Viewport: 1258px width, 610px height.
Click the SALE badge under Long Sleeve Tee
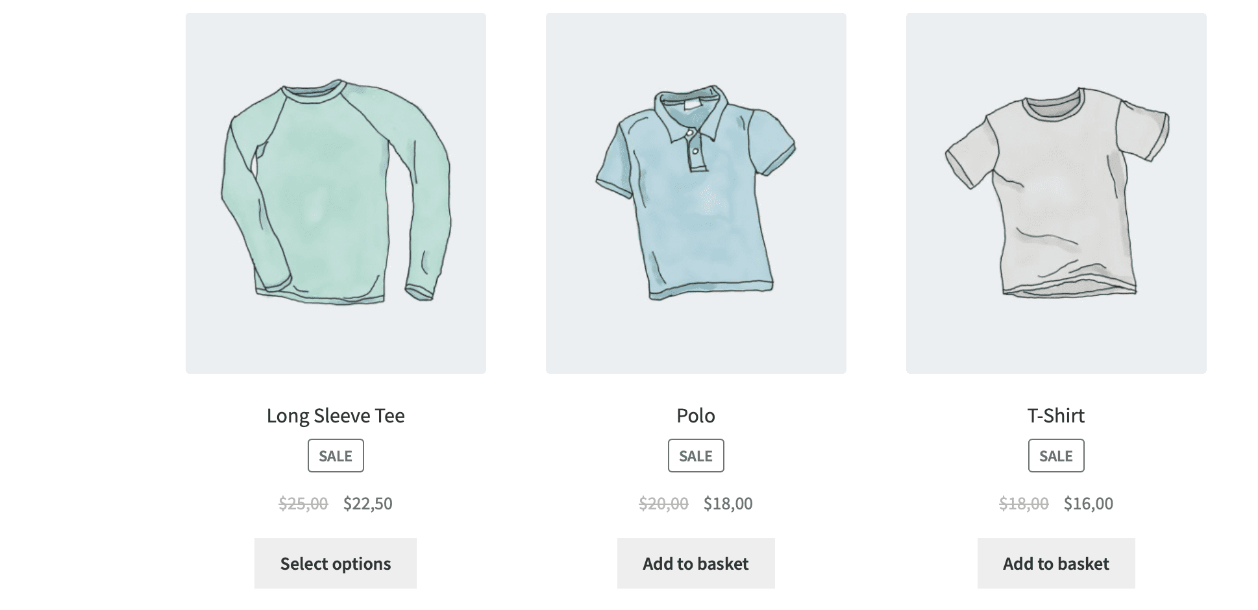[x=336, y=456]
